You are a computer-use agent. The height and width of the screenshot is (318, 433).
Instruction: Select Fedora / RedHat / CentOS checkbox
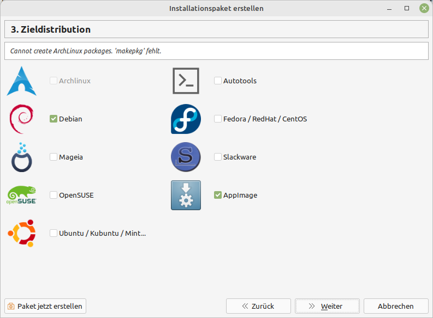pos(218,119)
